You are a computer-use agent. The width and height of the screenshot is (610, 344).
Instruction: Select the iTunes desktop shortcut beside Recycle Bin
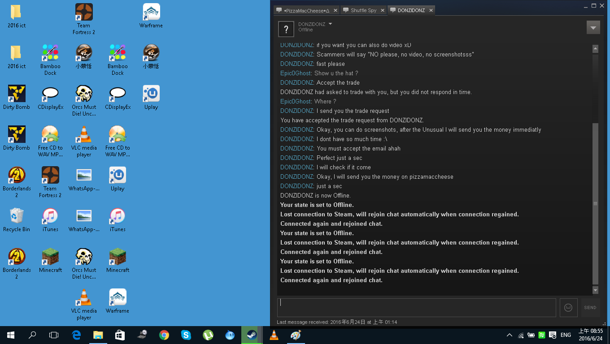pyautogui.click(x=50, y=219)
